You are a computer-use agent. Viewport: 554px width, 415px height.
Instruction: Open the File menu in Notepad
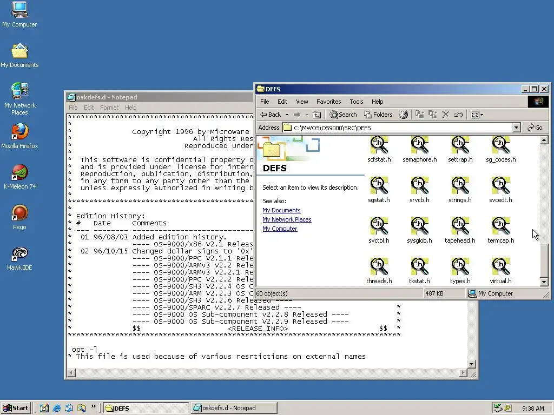click(73, 108)
